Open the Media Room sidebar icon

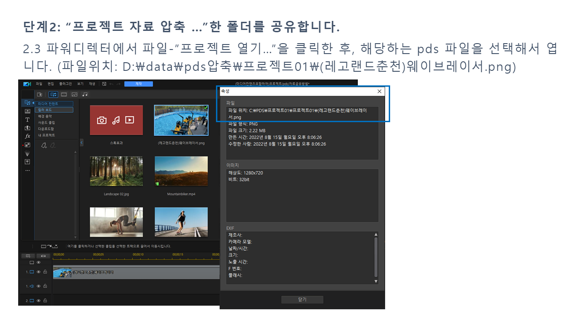pyautogui.click(x=27, y=103)
